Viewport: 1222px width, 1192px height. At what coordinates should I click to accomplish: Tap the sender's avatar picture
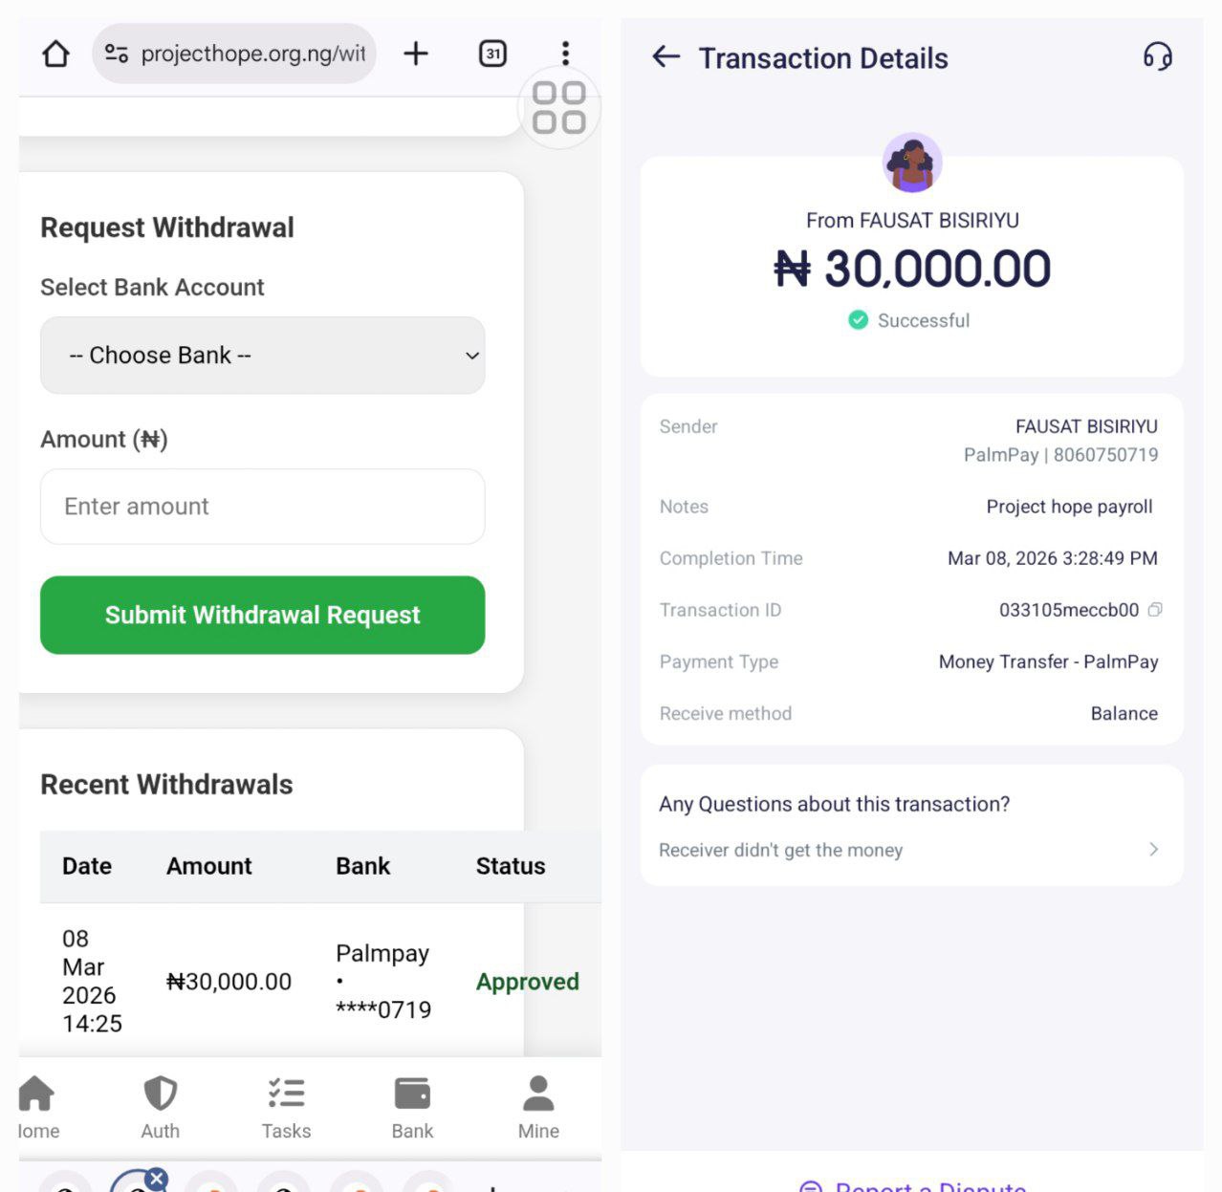(x=912, y=163)
